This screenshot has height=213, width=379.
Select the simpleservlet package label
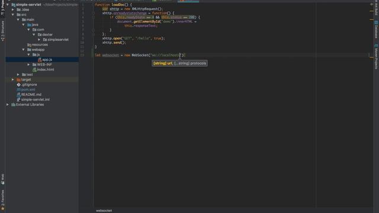coord(58,40)
